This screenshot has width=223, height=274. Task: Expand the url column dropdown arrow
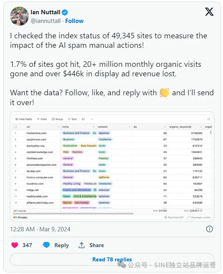pyautogui.click(x=58, y=127)
